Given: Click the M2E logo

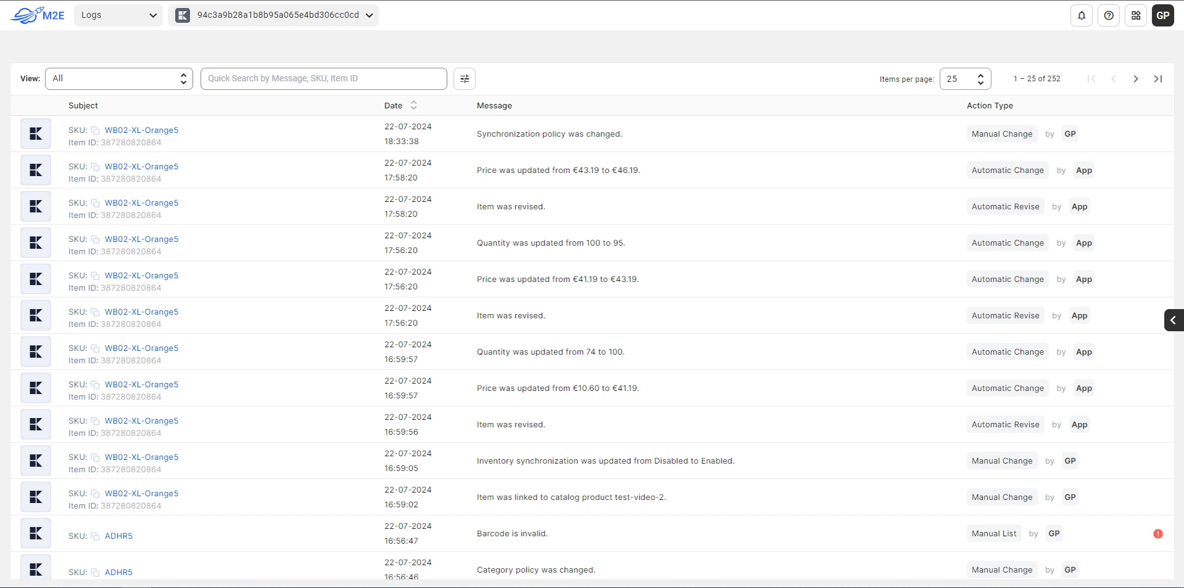Looking at the screenshot, I should click(x=38, y=15).
